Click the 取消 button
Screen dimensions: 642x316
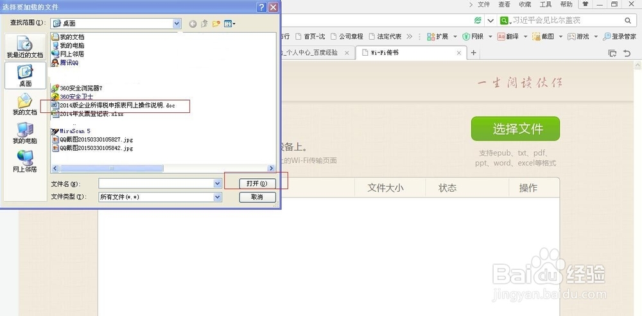[x=257, y=197]
